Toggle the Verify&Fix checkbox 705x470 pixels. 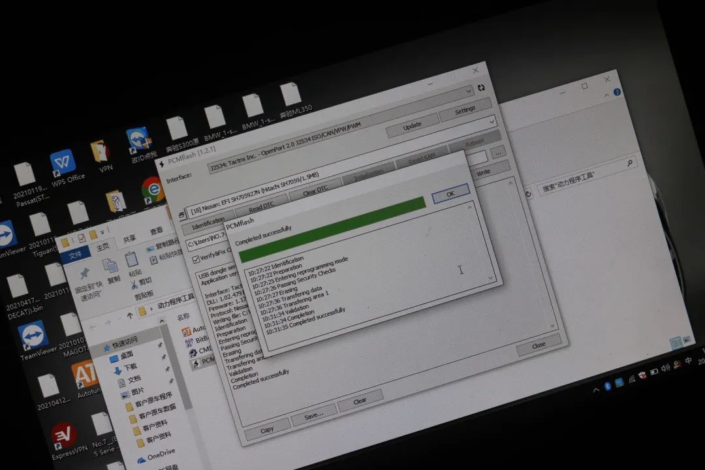pyautogui.click(x=196, y=260)
